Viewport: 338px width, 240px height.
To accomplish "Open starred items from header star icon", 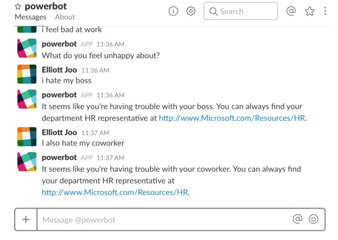I will point(309,11).
